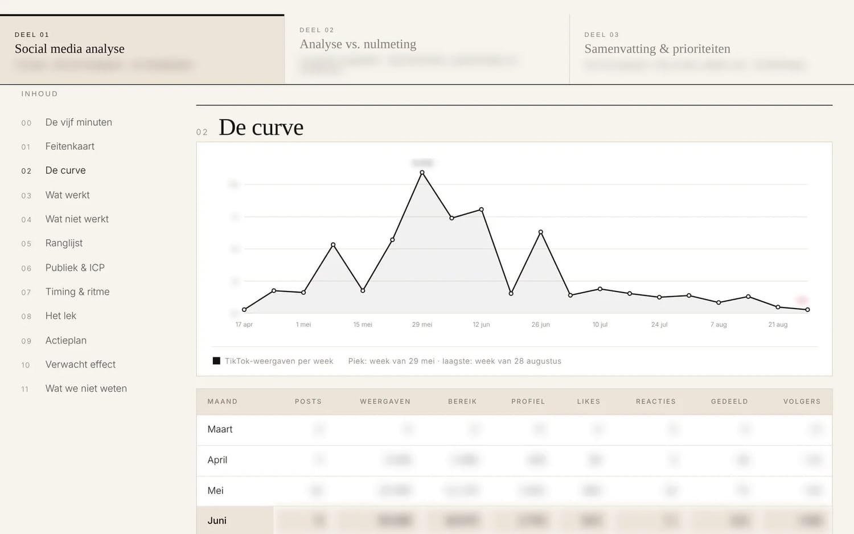Select the Maart row label
Screen dimensions: 854x534
click(x=220, y=429)
